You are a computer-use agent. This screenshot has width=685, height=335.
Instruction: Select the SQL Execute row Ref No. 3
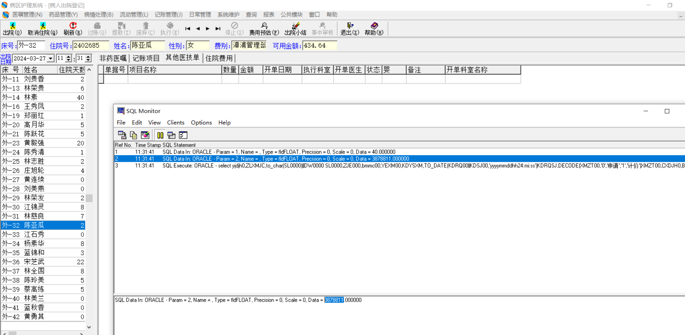tap(399, 166)
